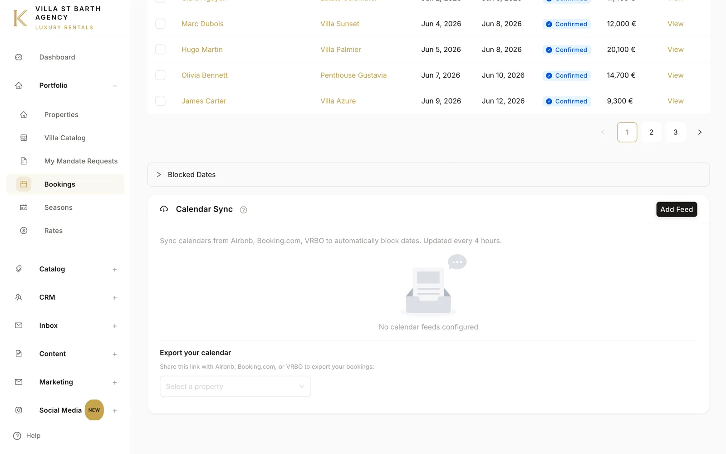
Task: Click the Add Feed button
Action: click(677, 209)
